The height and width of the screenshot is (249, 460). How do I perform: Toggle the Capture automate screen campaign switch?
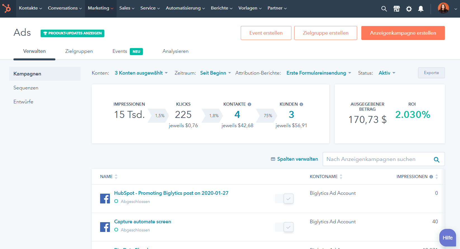(284, 227)
